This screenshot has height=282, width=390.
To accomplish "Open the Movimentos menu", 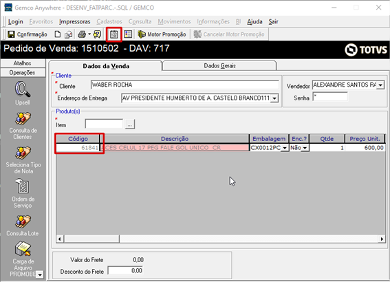I will pos(174,21).
